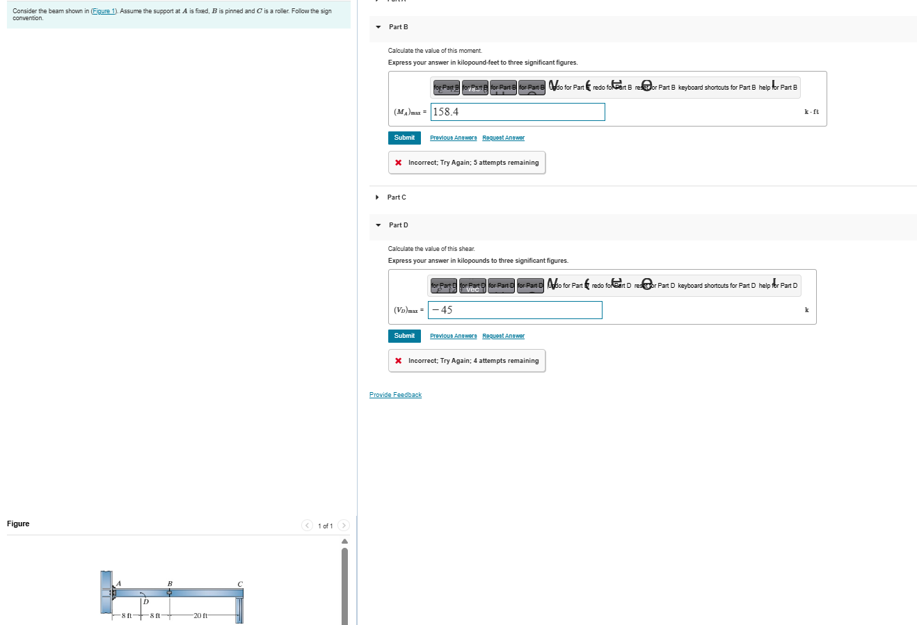Click the 'Calculate the value of this shear.' text
917x625 pixels.
(431, 249)
